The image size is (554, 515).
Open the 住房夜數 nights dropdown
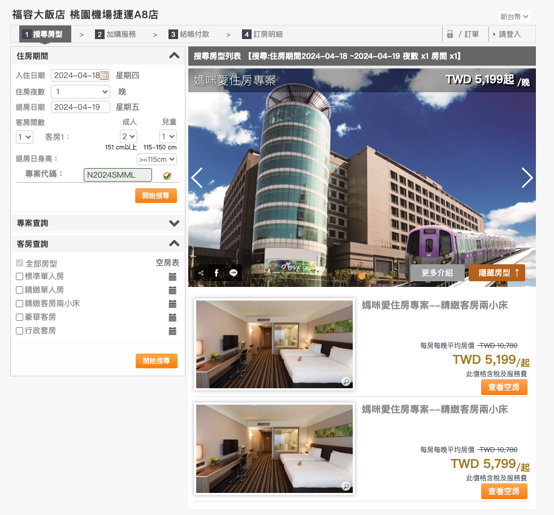click(80, 92)
